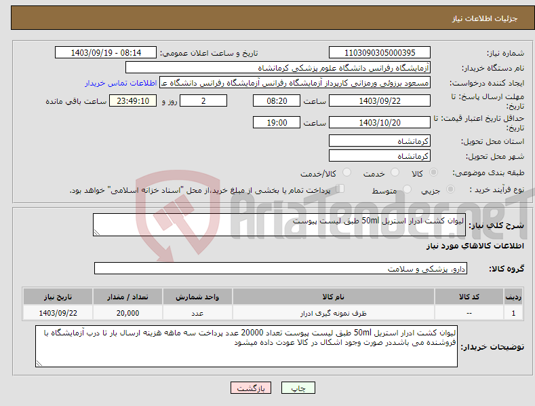The image size is (535, 406).
Task: Select the کالا radio button
Action: [433, 172]
